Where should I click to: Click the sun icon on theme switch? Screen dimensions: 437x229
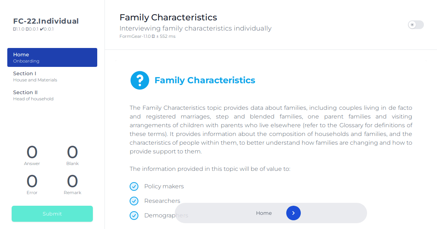click(412, 25)
